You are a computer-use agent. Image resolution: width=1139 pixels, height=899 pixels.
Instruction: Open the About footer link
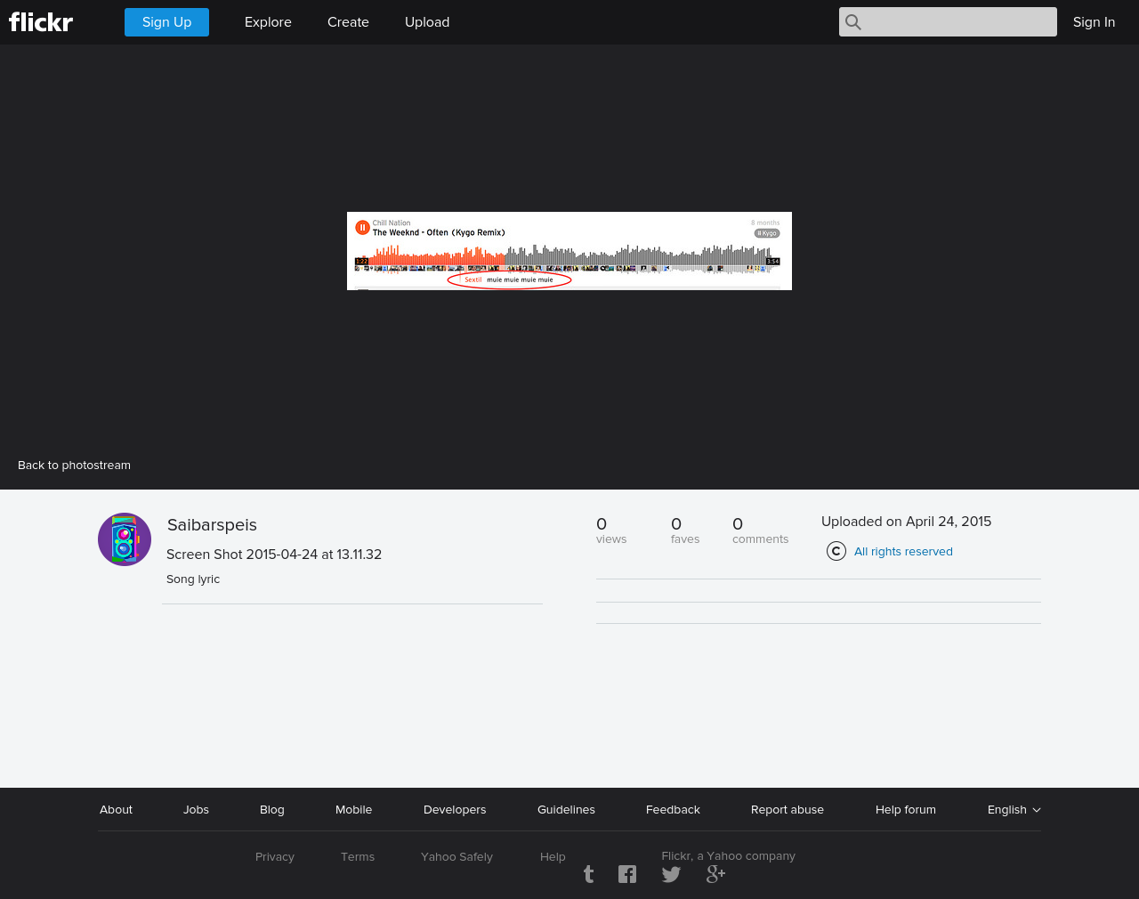(116, 809)
